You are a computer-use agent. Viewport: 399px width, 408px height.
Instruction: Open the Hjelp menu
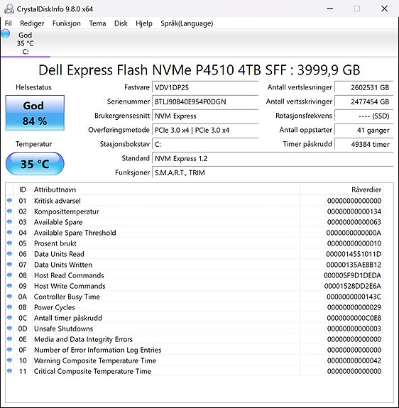tap(143, 23)
